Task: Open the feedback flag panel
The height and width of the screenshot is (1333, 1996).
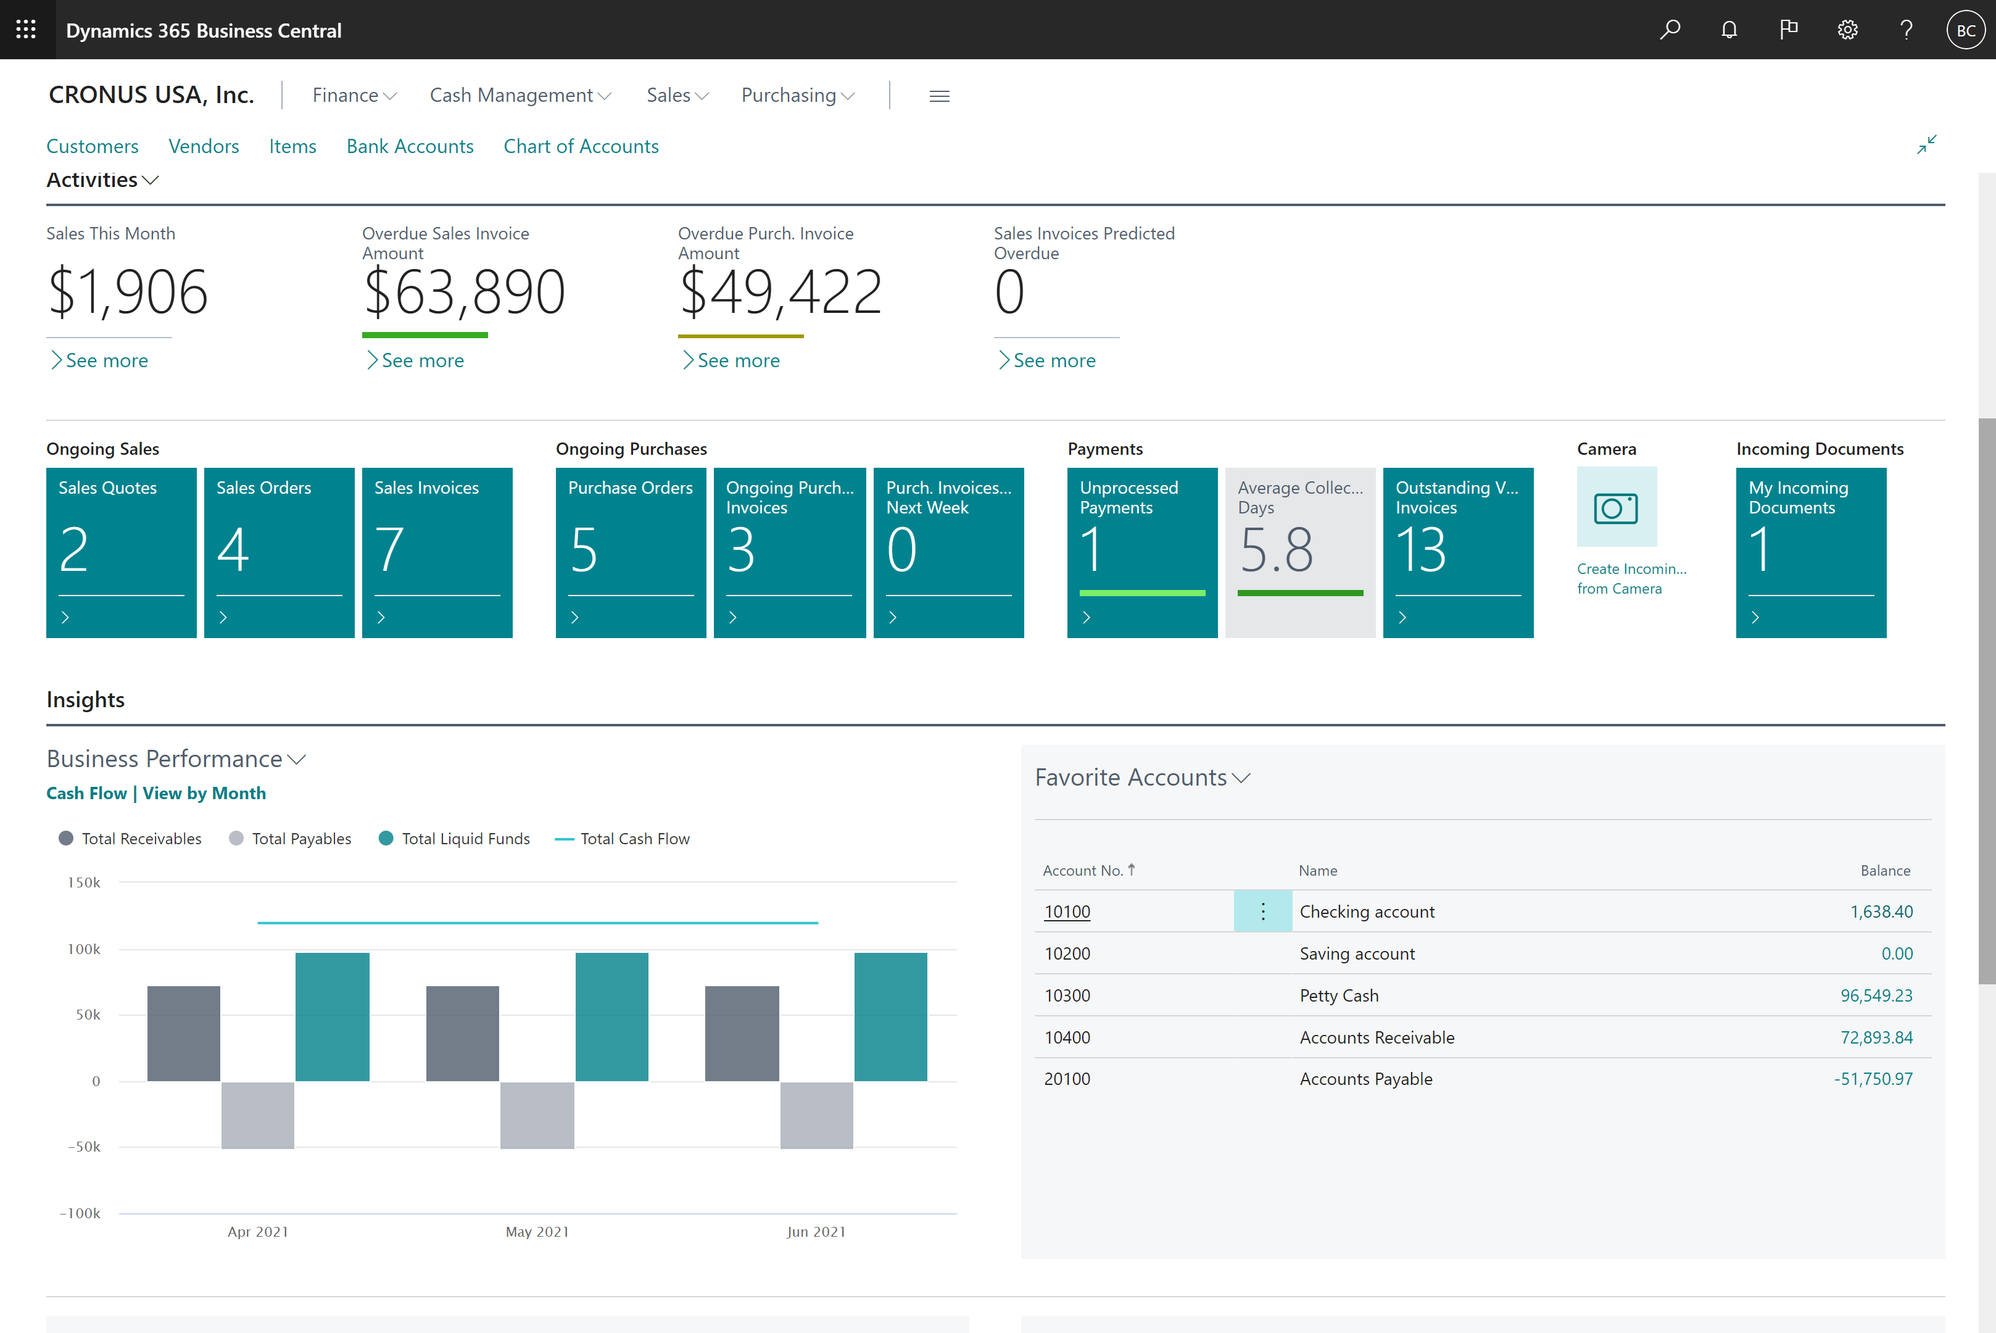Action: 1788,30
